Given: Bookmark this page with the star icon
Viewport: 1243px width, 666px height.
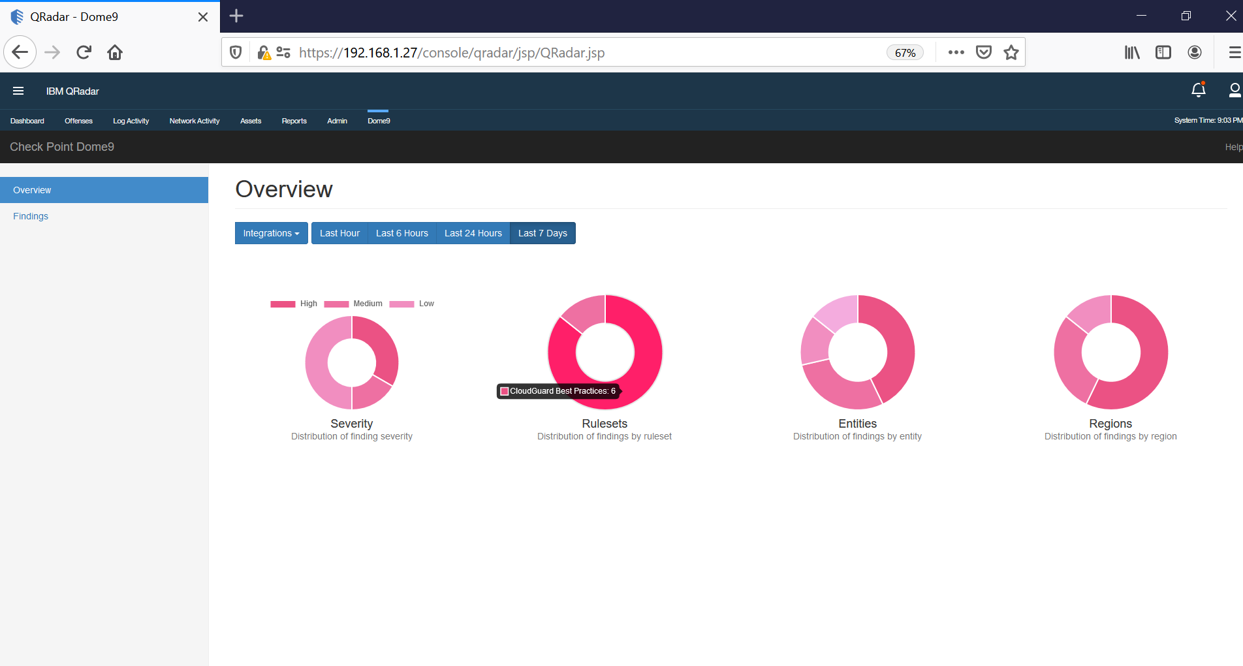Looking at the screenshot, I should 1011,52.
